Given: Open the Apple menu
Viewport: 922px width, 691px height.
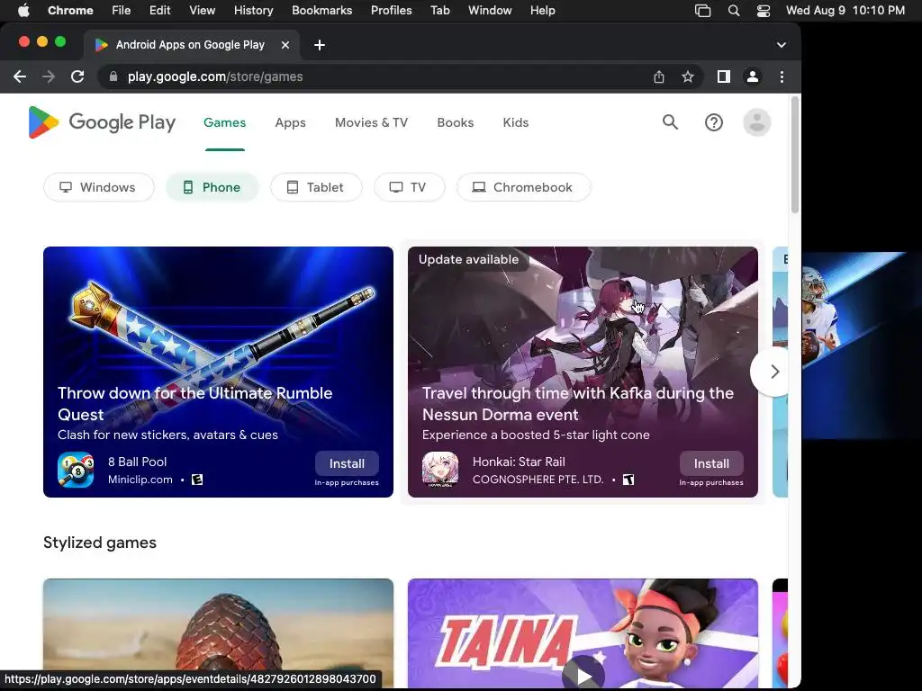Looking at the screenshot, I should pos(23,10).
